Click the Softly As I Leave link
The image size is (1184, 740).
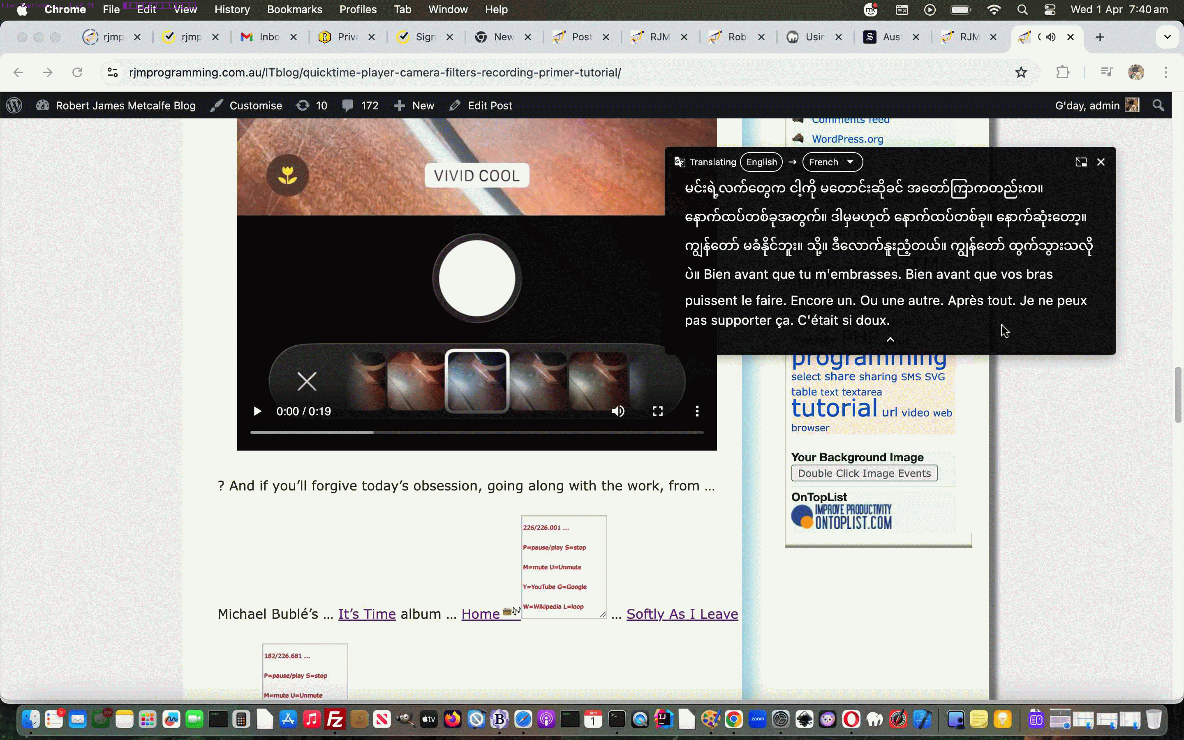[682, 614]
